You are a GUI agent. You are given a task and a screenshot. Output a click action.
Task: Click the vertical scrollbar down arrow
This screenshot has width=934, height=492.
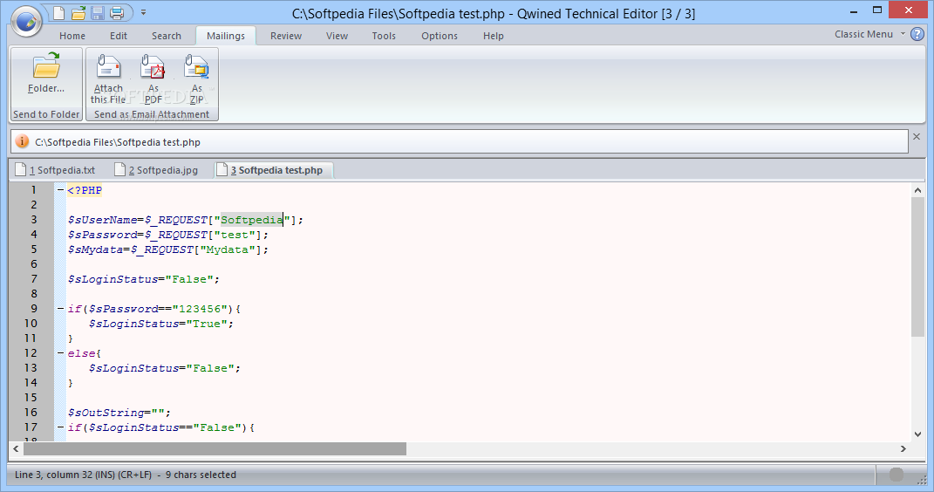[x=917, y=434]
